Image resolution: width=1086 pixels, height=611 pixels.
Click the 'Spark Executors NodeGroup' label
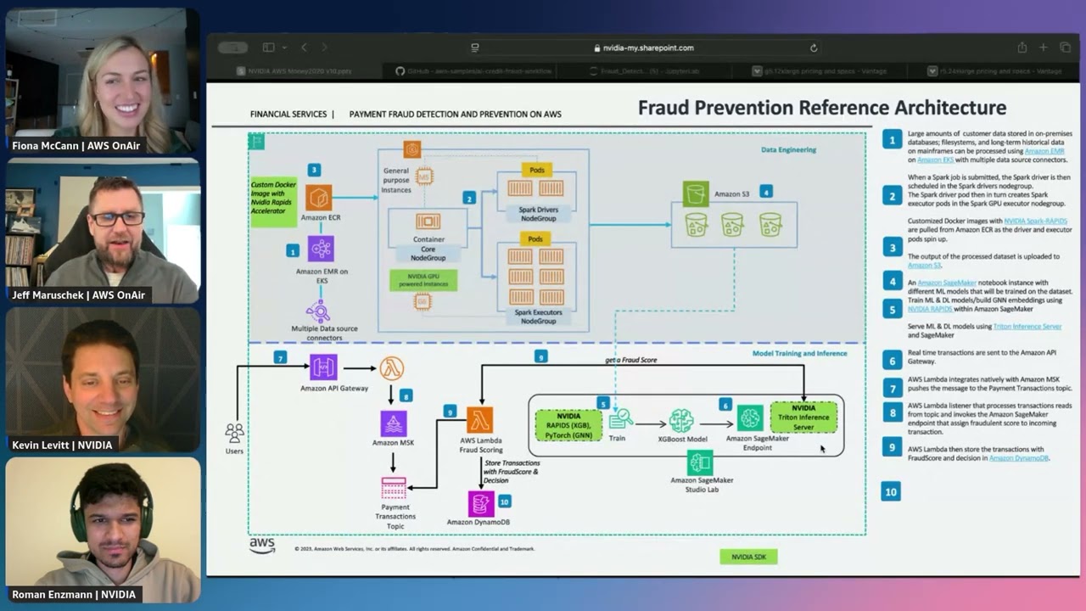click(539, 317)
